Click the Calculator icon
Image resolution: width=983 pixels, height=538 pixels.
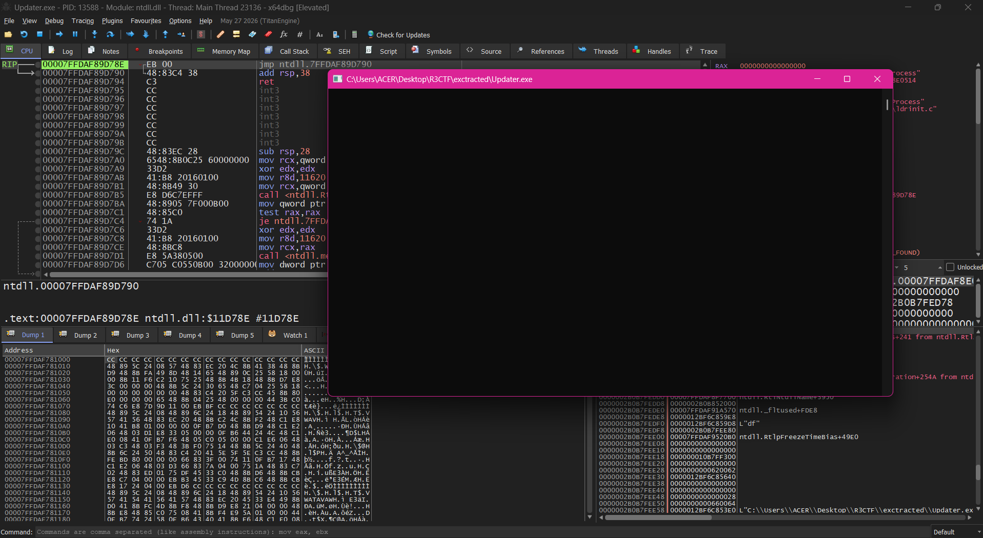354,34
